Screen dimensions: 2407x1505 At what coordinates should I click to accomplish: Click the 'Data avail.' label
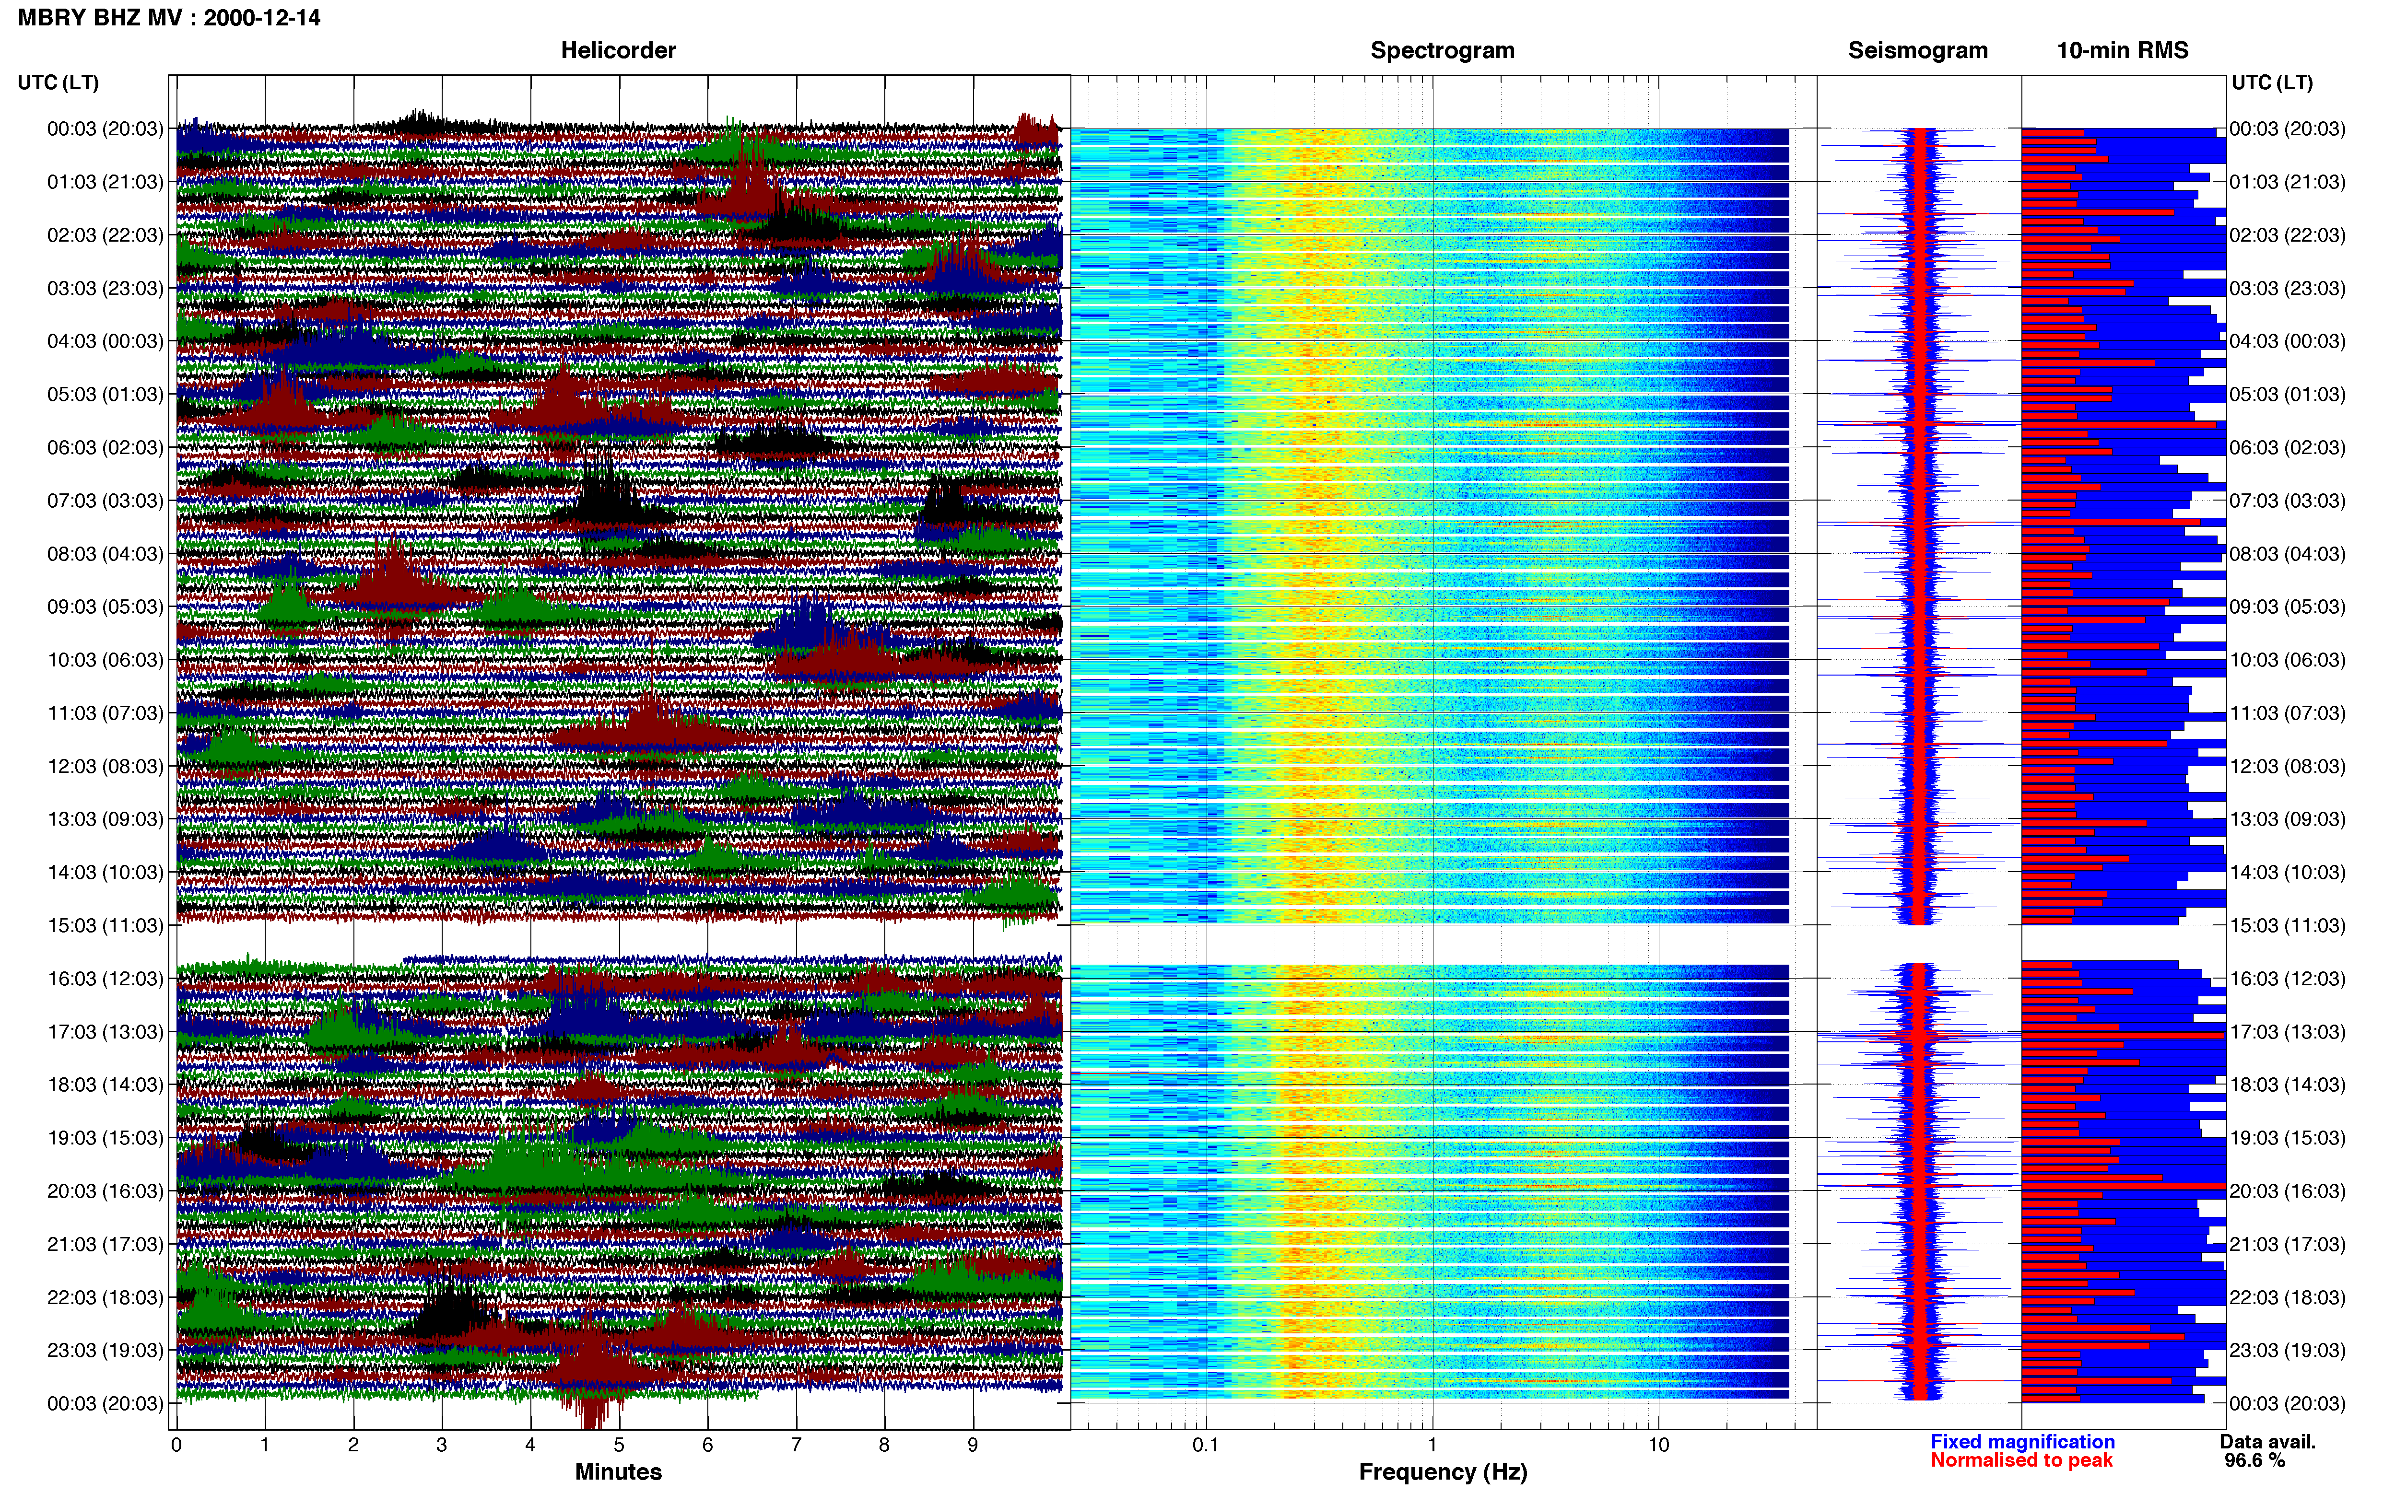[x=2267, y=1441]
